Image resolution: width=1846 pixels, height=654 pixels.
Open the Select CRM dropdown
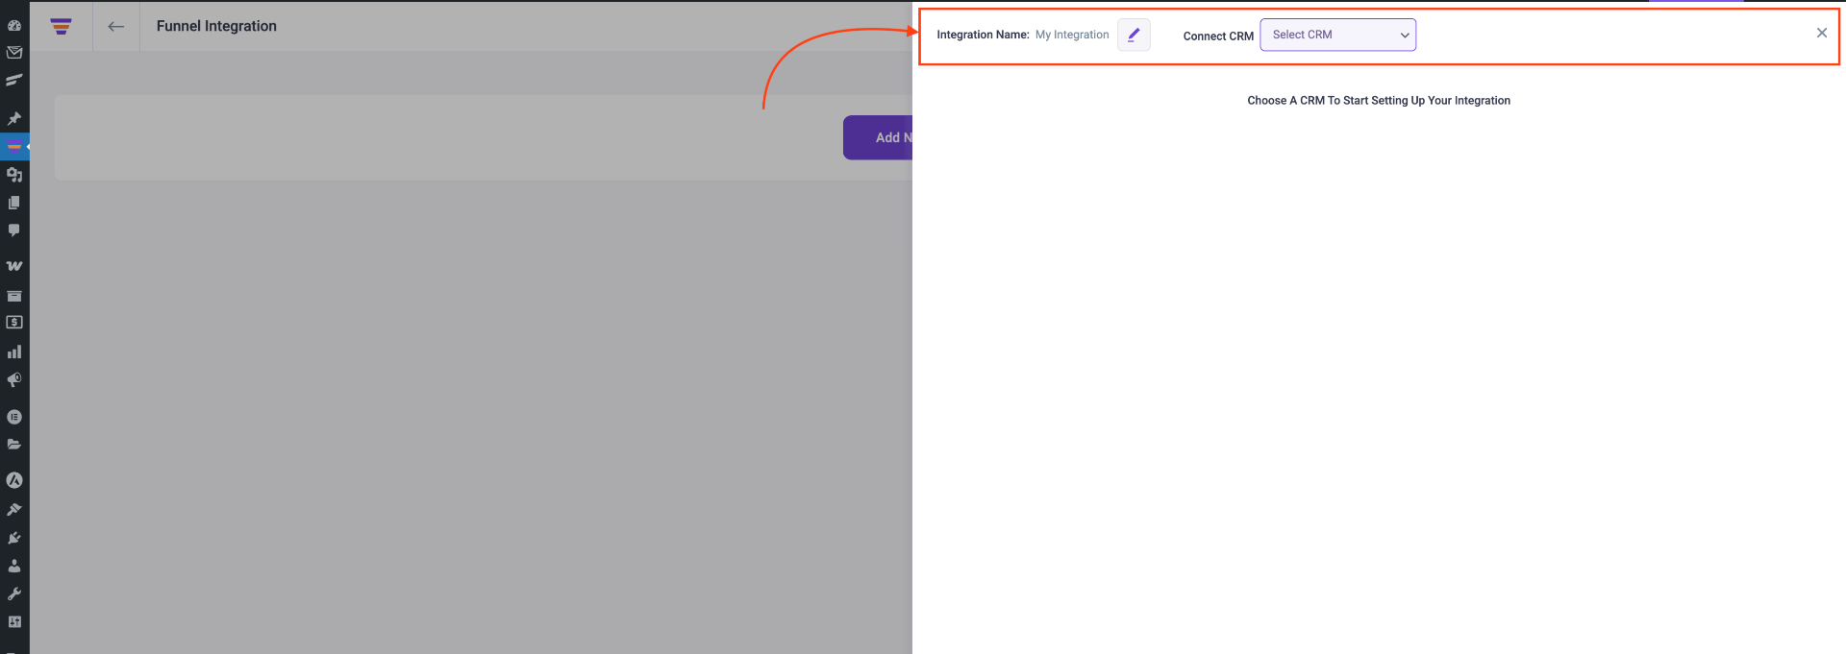point(1337,35)
